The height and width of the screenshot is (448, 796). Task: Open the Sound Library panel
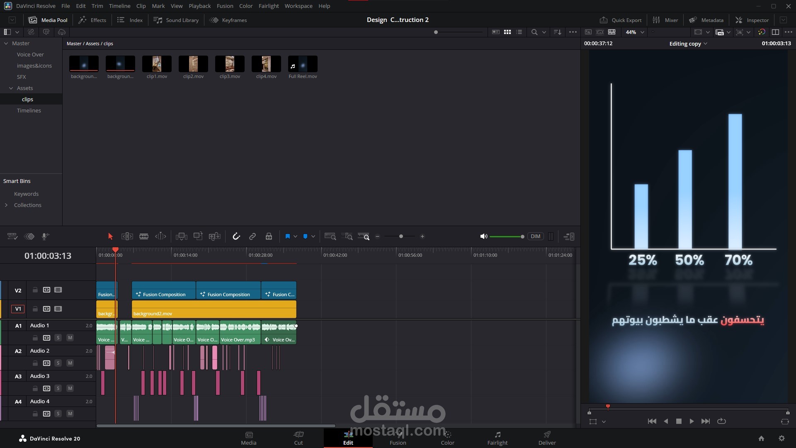point(176,20)
